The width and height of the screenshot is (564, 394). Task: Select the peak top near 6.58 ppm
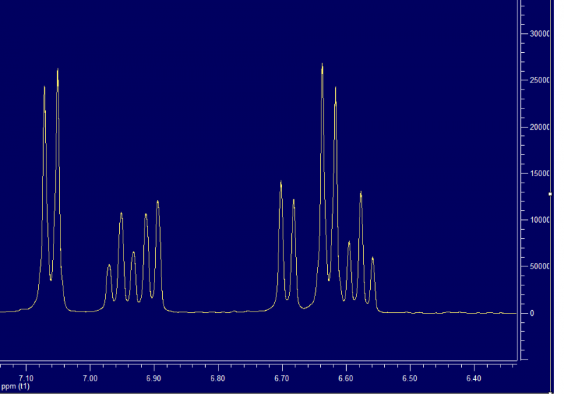pos(361,193)
